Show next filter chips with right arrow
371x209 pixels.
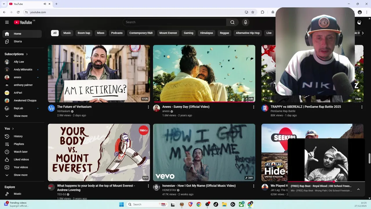click(363, 33)
